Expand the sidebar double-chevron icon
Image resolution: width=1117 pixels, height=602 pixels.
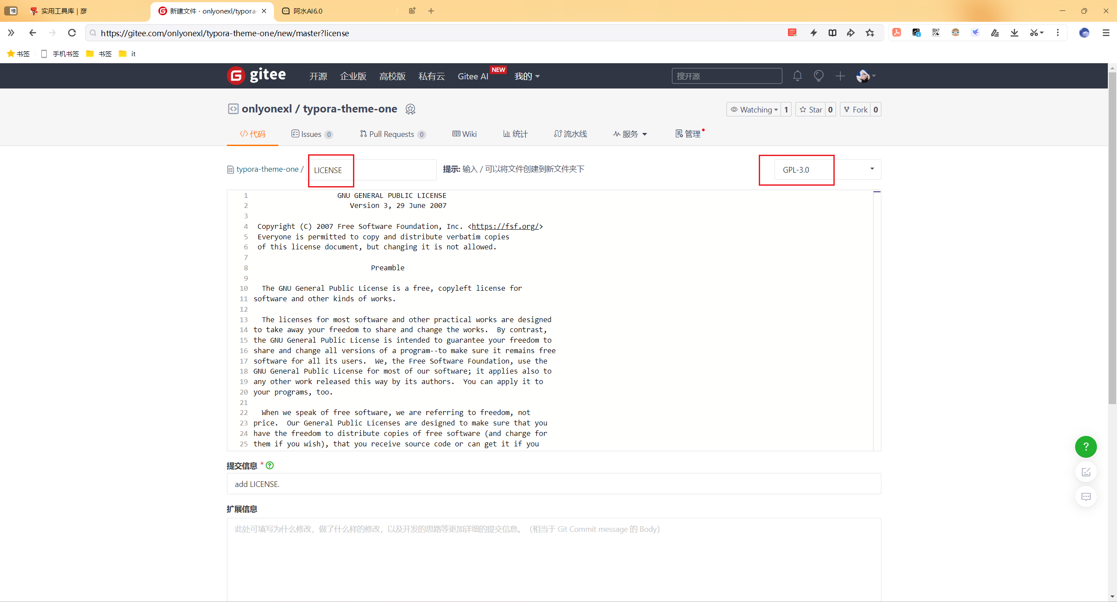(x=11, y=33)
